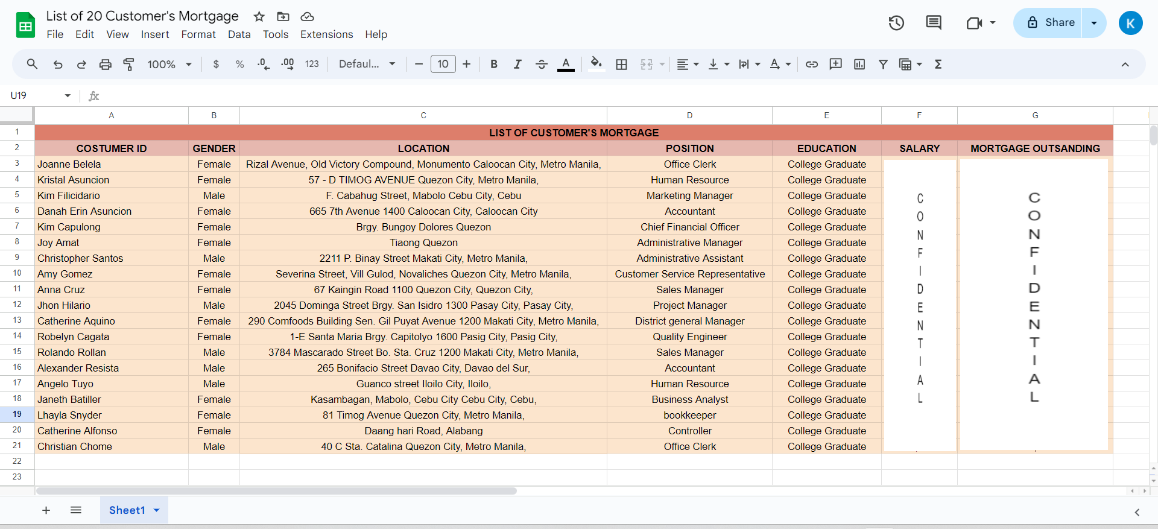Open Sheet1 tab options arrow

pyautogui.click(x=157, y=510)
